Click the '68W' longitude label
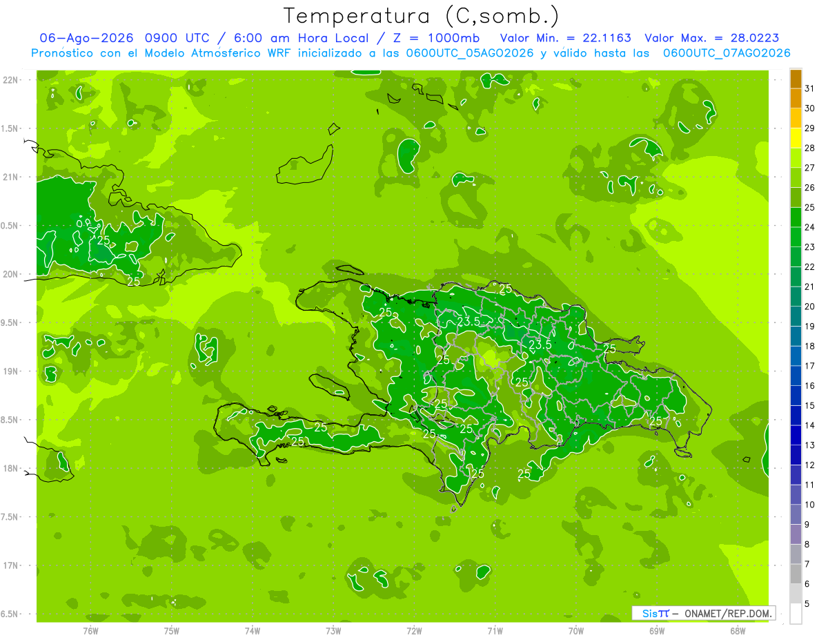828x640 pixels. (738, 631)
